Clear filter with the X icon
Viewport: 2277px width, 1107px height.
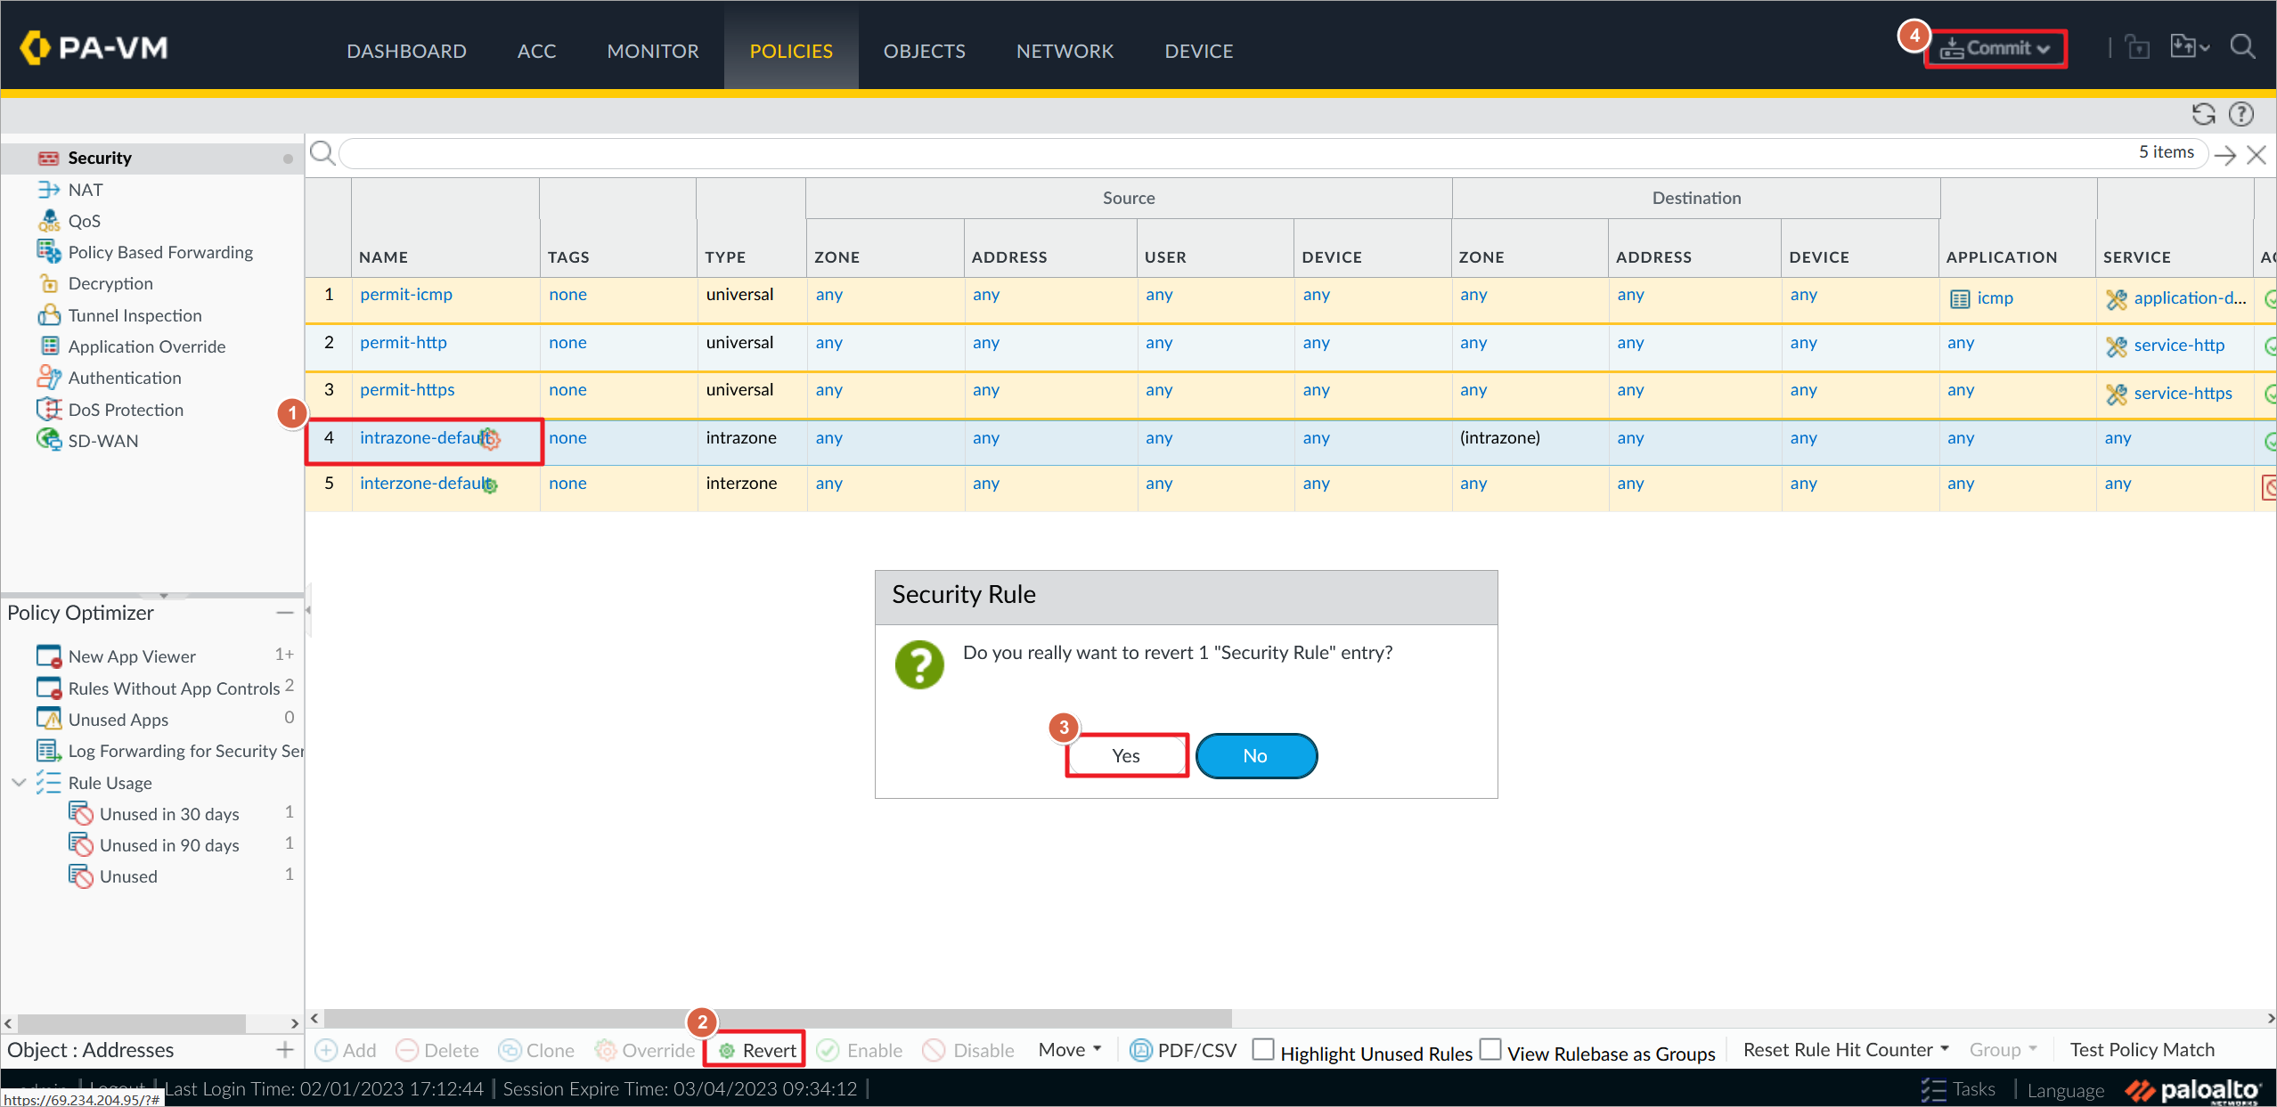point(2257,155)
